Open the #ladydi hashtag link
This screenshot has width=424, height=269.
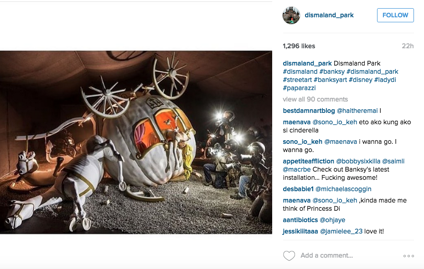click(385, 80)
